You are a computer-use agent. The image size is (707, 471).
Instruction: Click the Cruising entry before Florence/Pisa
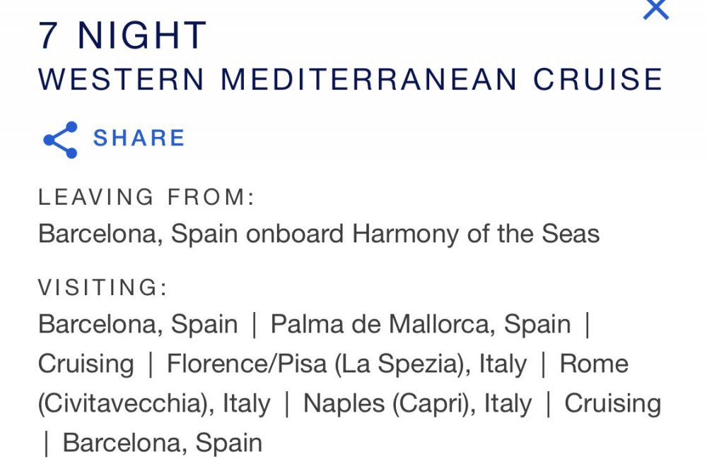click(86, 364)
